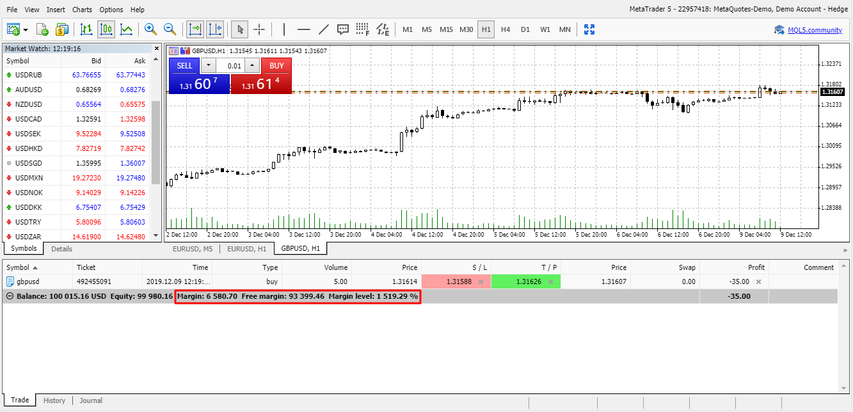
Task: Draw a trendline tool
Action: [x=324, y=29]
